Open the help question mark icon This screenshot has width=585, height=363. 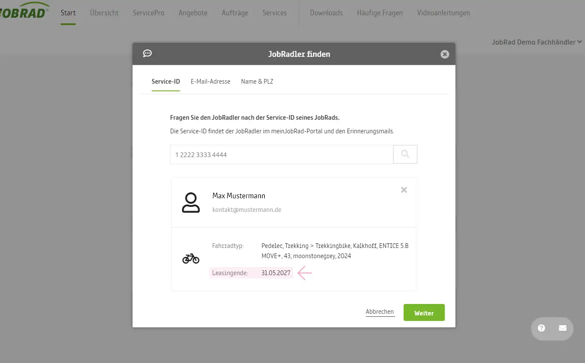[x=541, y=328]
